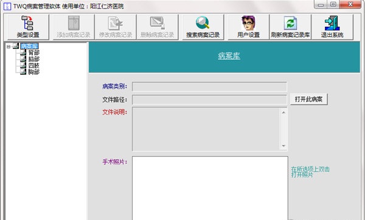
Task: Maximize the TWQ病案管理软体 window
Action: point(333,4)
